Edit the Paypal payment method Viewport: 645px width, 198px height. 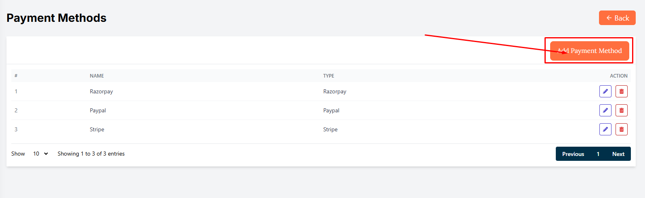[605, 110]
